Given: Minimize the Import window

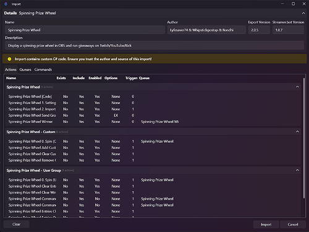Looking at the screenshot, I should [x=282, y=4].
